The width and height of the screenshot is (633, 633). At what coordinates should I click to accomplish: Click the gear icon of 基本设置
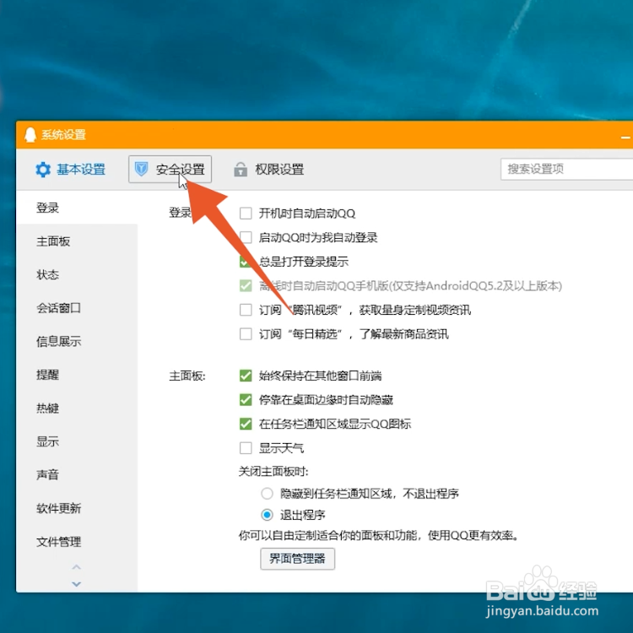click(43, 170)
